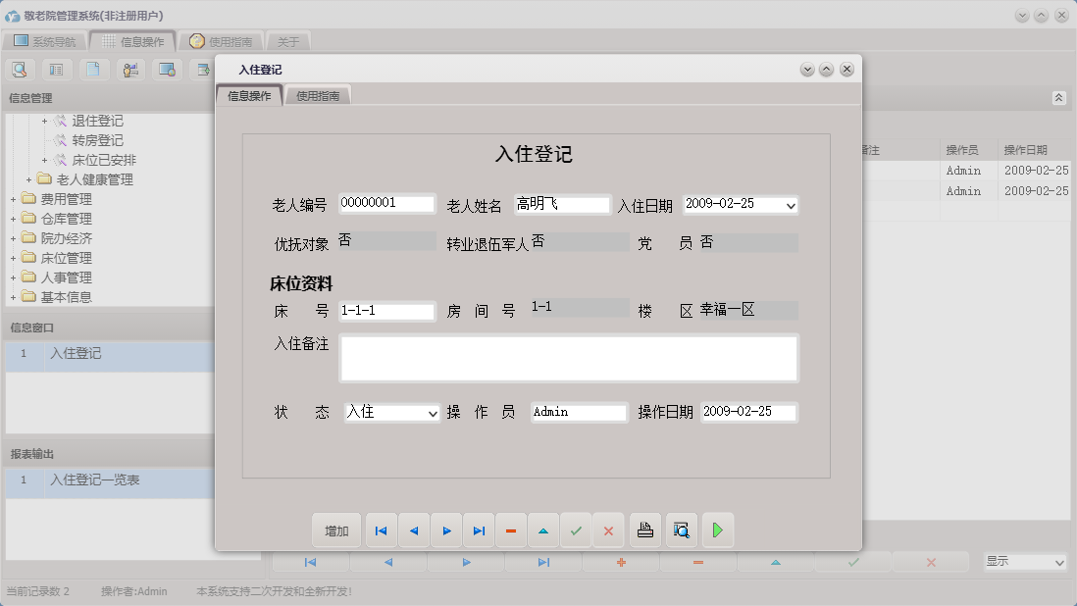This screenshot has width=1077, height=606.
Task: Open the 入住日期 date dropdown
Action: click(789, 205)
